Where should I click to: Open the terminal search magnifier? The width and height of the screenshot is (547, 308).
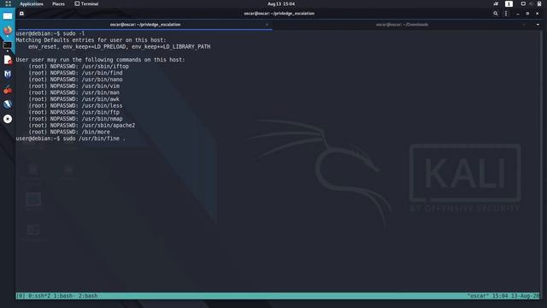[496, 14]
